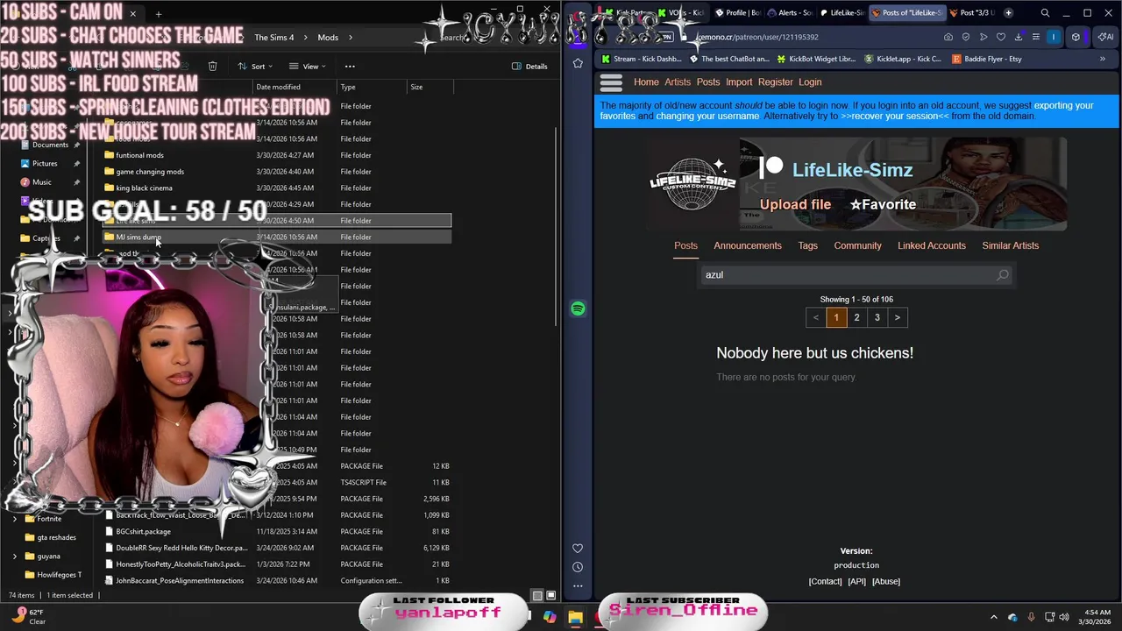Switch to the Tags tab
This screenshot has width=1122, height=631.
[807, 245]
